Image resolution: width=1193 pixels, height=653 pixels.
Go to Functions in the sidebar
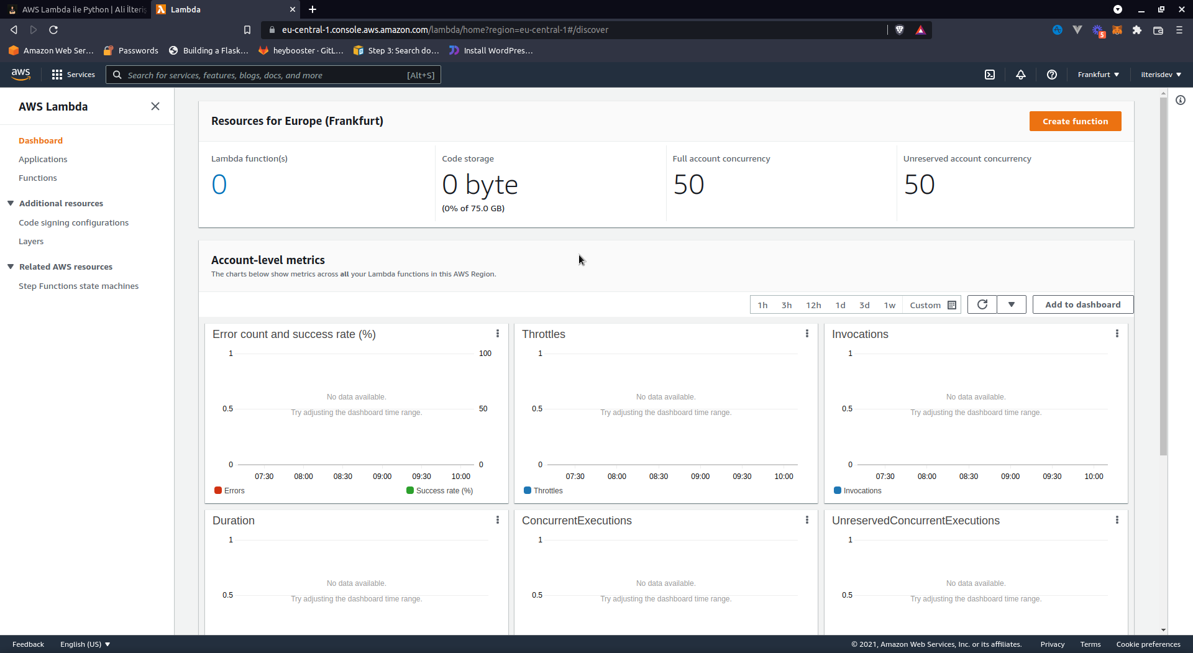[38, 178]
